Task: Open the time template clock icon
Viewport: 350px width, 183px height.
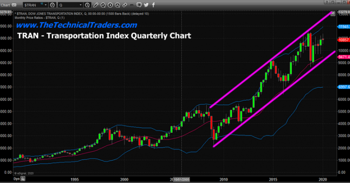Action: (87, 5)
